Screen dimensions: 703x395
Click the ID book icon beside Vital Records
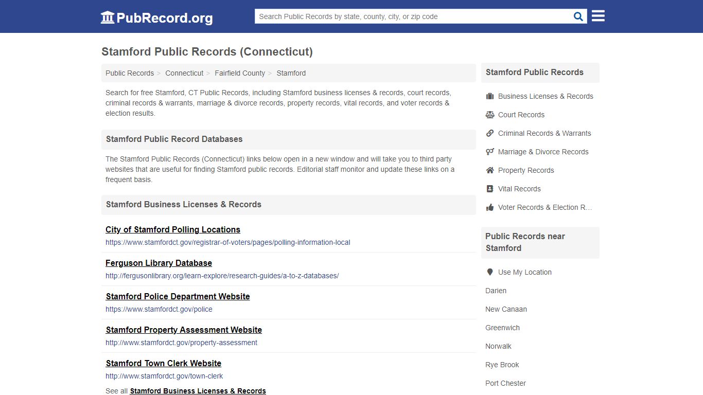click(x=490, y=189)
